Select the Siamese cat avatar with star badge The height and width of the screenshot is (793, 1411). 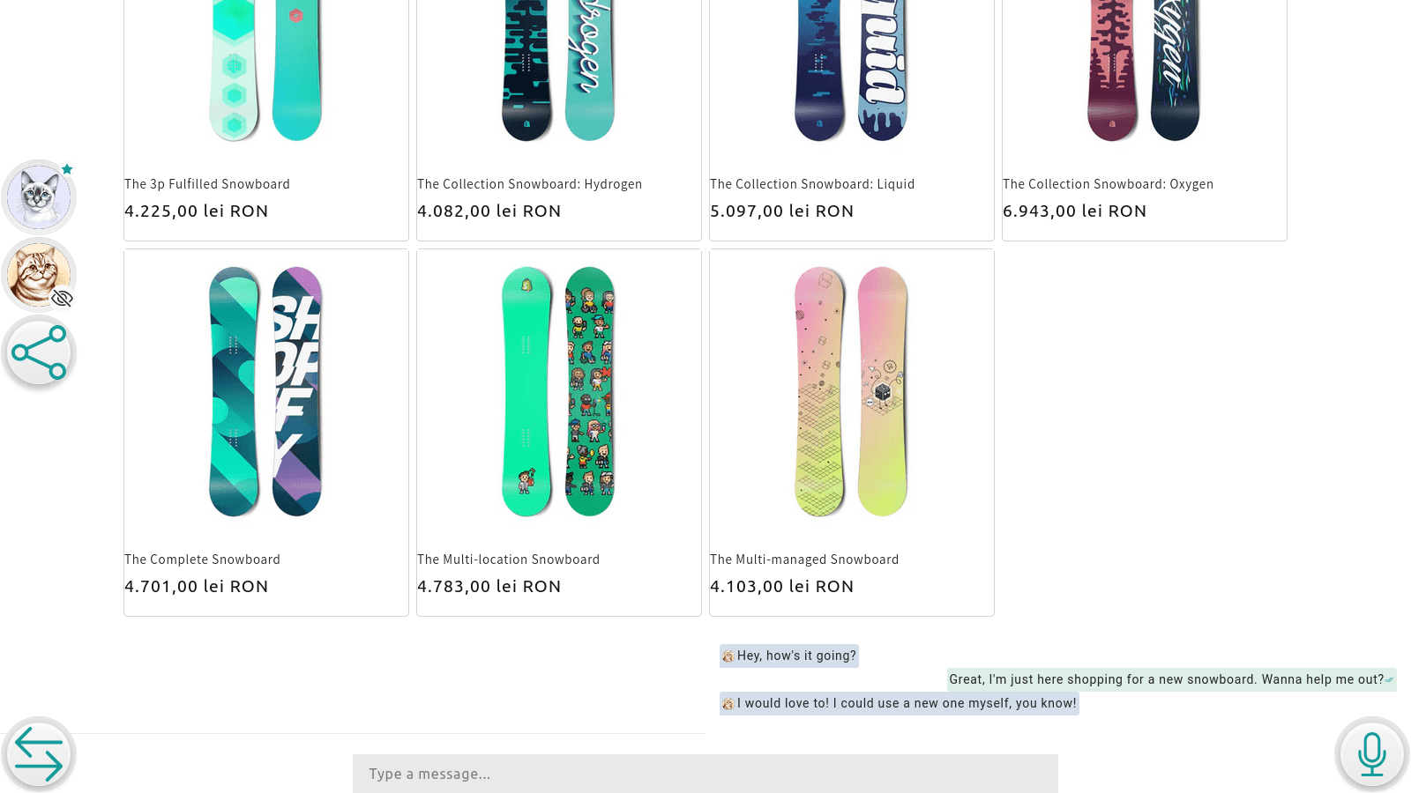pyautogui.click(x=39, y=196)
